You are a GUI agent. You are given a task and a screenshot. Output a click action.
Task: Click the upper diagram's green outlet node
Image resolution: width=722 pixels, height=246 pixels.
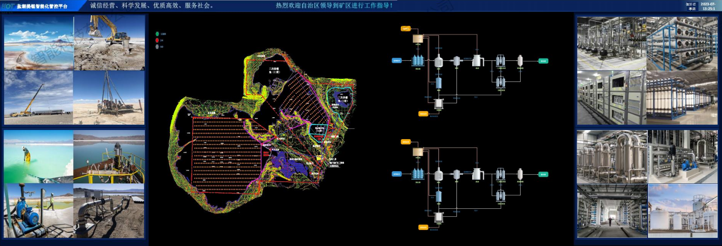543,61
